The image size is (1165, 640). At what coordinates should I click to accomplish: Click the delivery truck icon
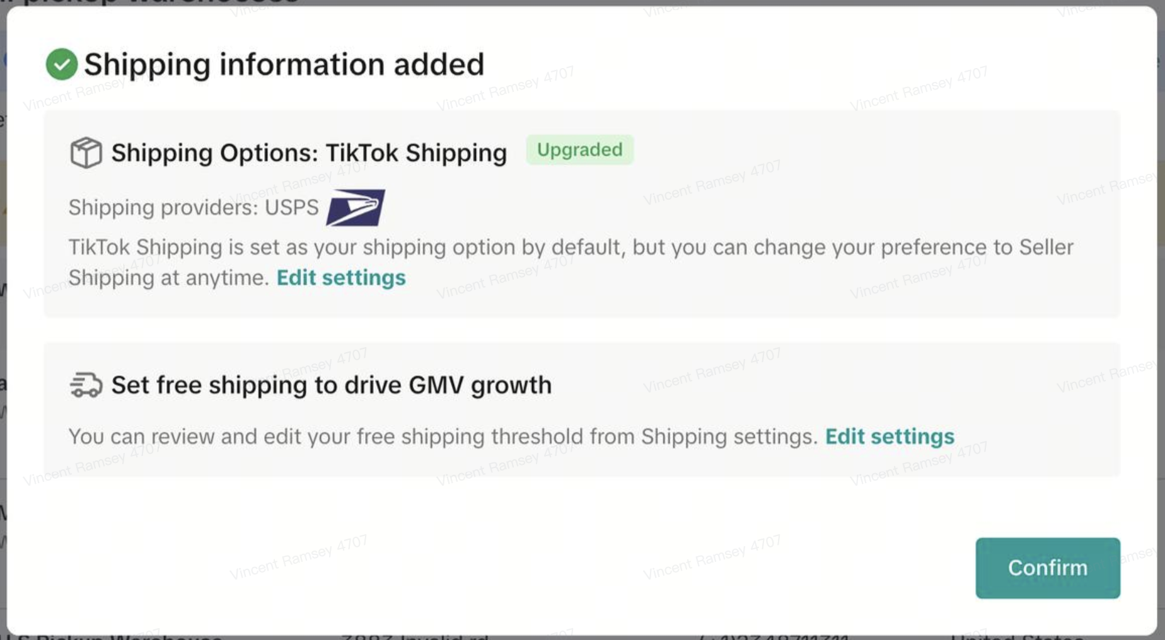tap(86, 385)
